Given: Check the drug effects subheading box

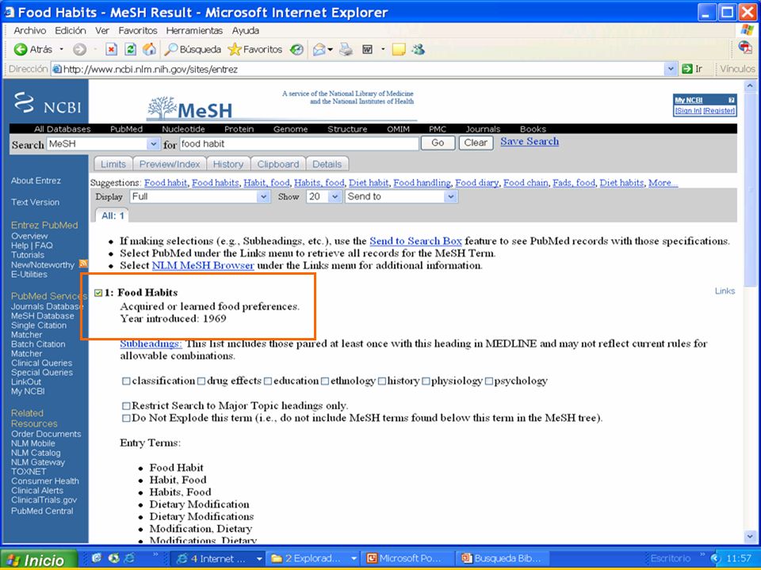Looking at the screenshot, I should 201,382.
